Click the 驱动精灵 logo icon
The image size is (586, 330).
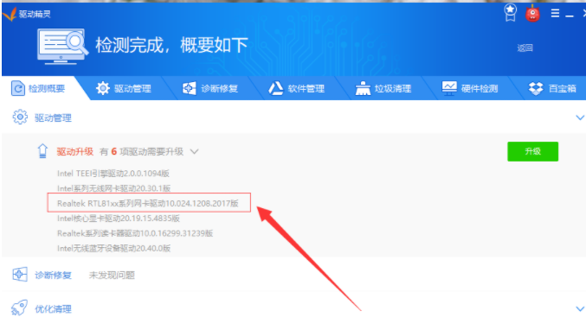click(10, 14)
